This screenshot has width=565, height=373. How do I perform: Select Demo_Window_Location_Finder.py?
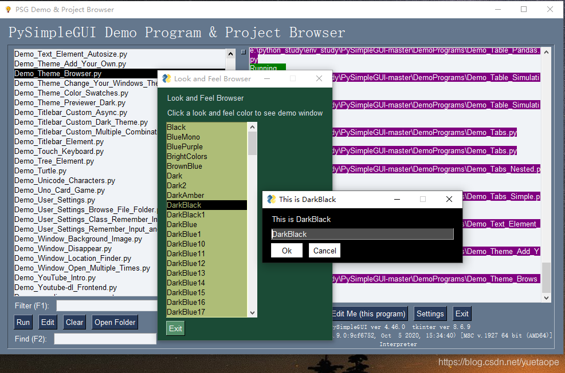pos(86,258)
